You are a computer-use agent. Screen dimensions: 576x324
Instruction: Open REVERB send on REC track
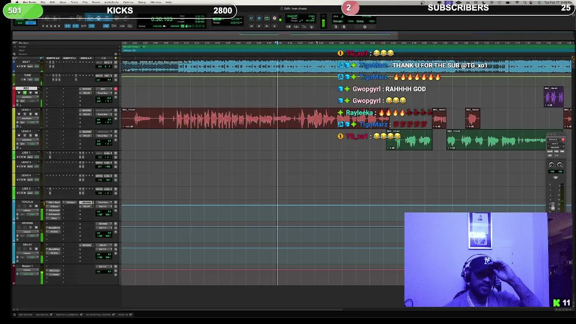point(86,89)
